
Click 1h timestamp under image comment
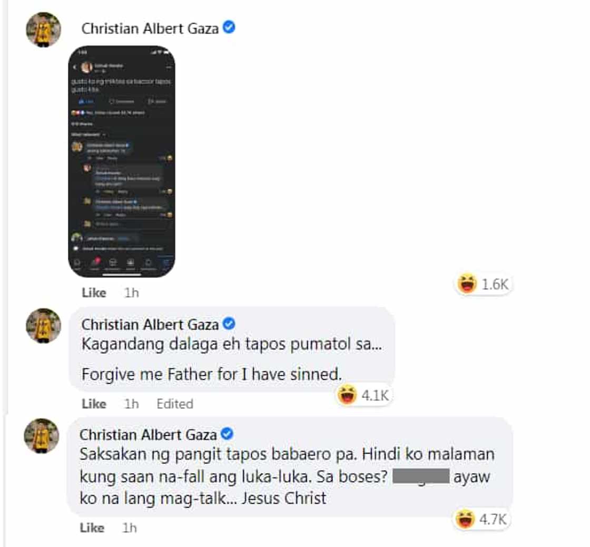pyautogui.click(x=132, y=292)
